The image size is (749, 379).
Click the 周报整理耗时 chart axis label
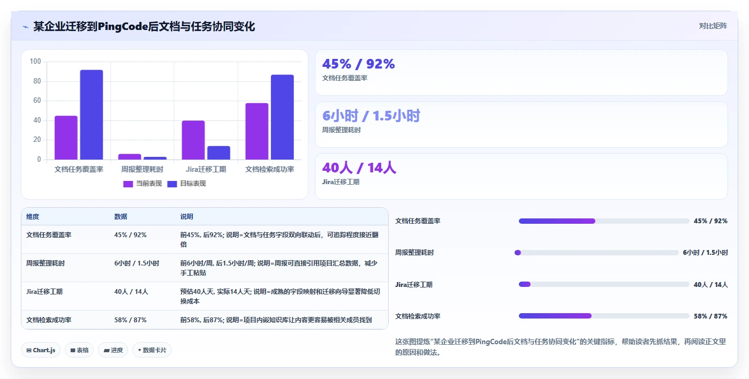142,169
